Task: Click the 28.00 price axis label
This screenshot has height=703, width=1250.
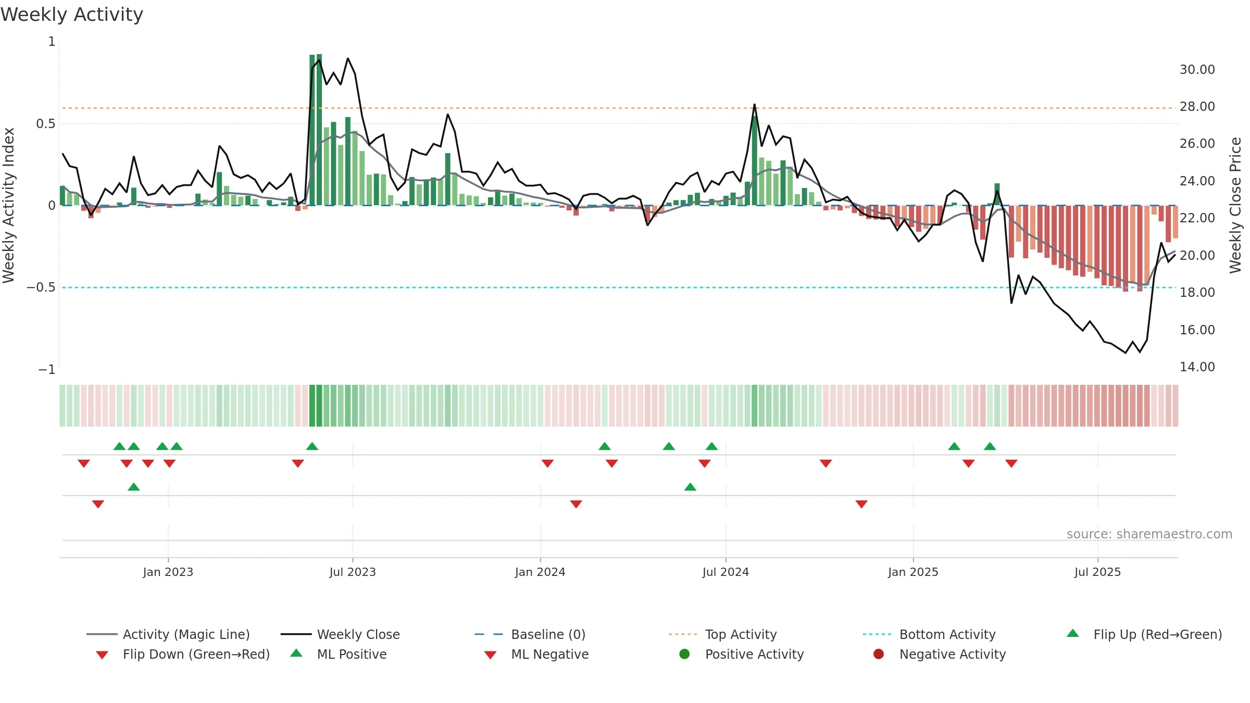Action: click(x=1197, y=106)
